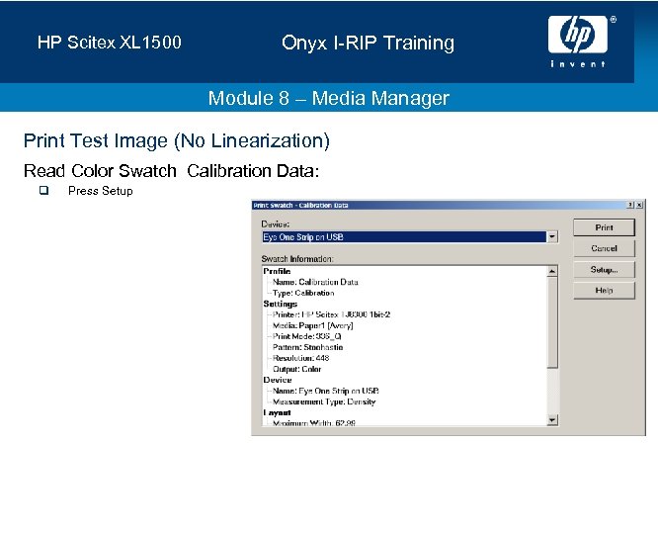Open Setup... in the dialog
Image resolution: width=658 pixels, height=533 pixels.
click(x=604, y=270)
